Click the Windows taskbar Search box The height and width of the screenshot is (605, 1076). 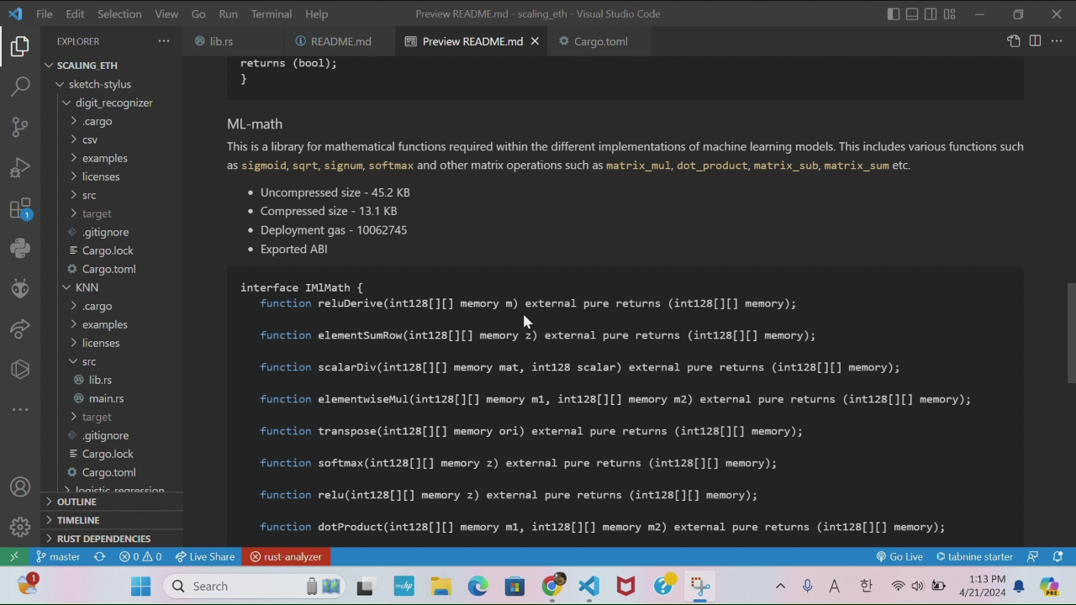point(252,586)
